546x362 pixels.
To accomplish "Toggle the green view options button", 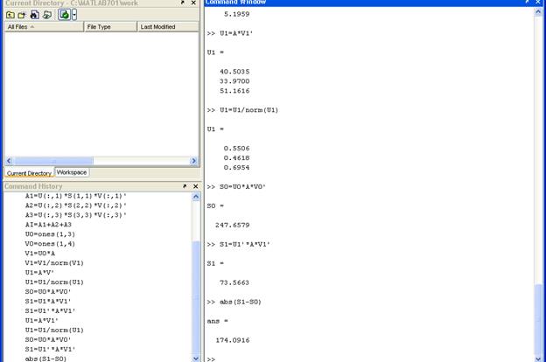I will 64,15.
